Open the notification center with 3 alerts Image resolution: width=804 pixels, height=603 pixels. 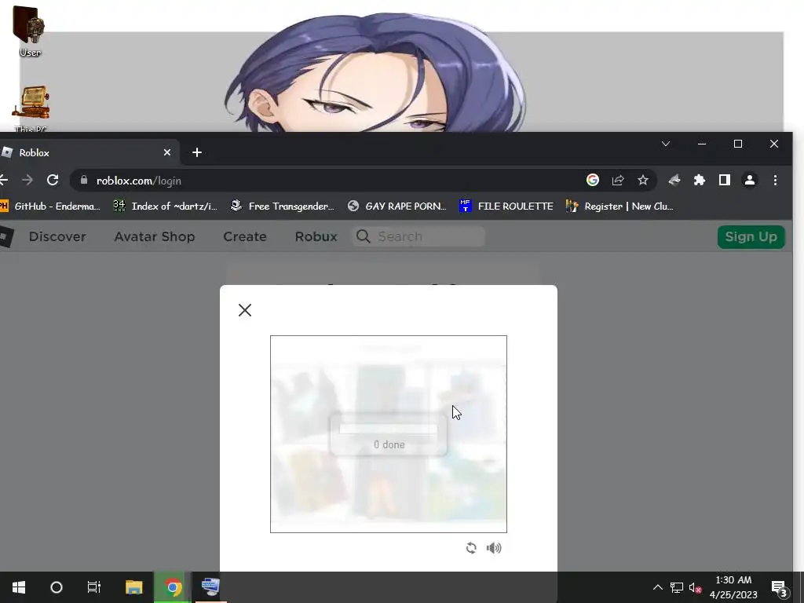click(x=779, y=588)
